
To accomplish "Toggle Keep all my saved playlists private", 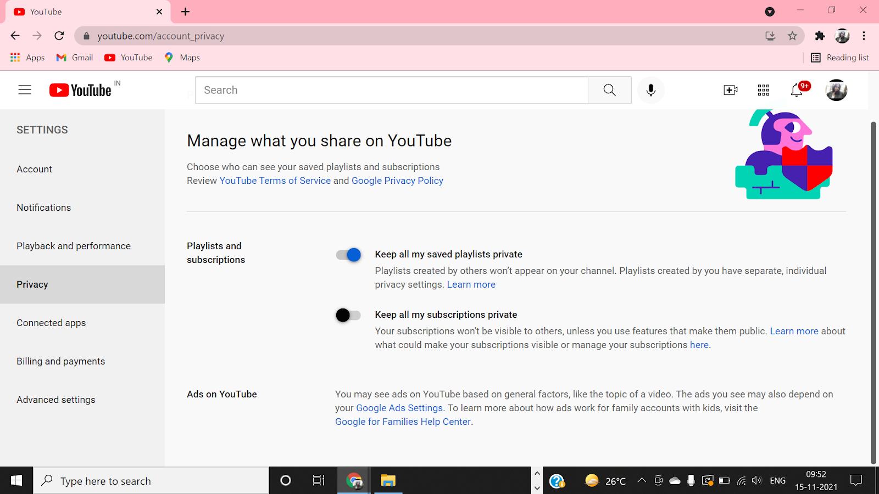I will tap(348, 255).
